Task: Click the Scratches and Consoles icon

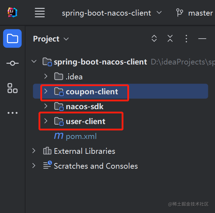Action: pos(48,165)
